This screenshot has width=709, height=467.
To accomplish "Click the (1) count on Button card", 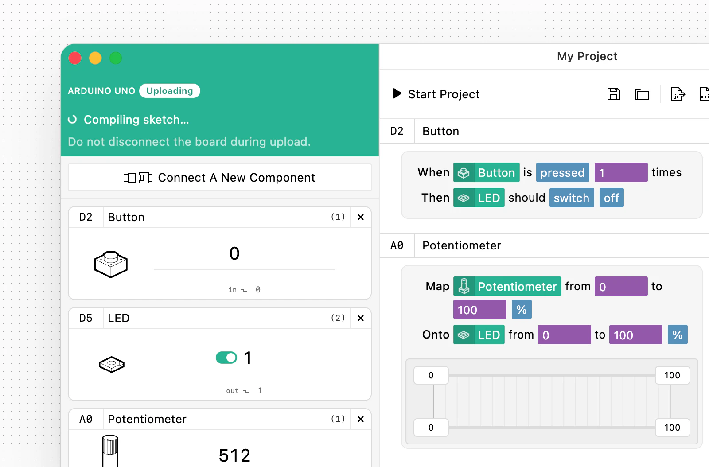I will tap(338, 217).
